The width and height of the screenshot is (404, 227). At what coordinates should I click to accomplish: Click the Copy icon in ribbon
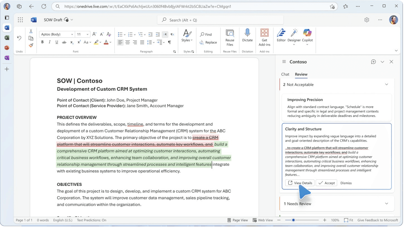[x=31, y=38]
